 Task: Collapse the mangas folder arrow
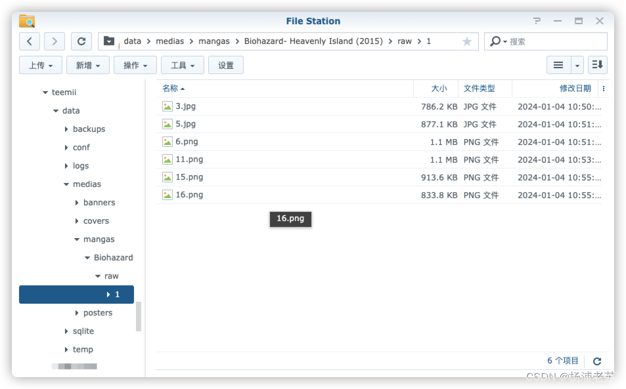click(x=77, y=239)
